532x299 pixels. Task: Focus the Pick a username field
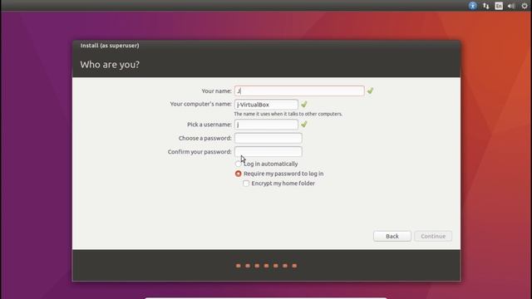(266, 125)
